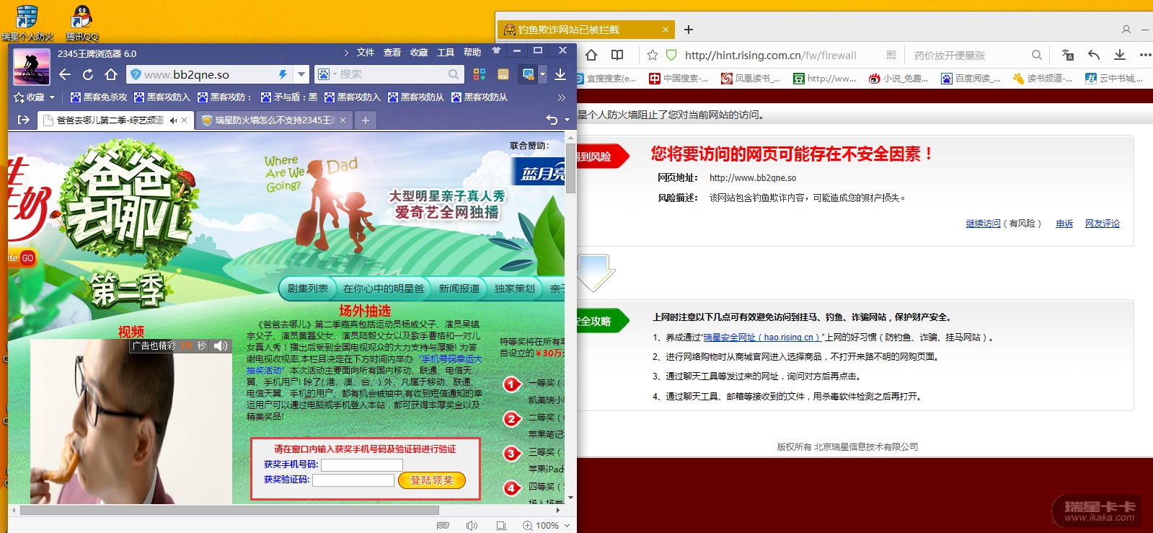Click the 网友评论 link
This screenshot has height=533, width=1153.
pyautogui.click(x=1103, y=224)
